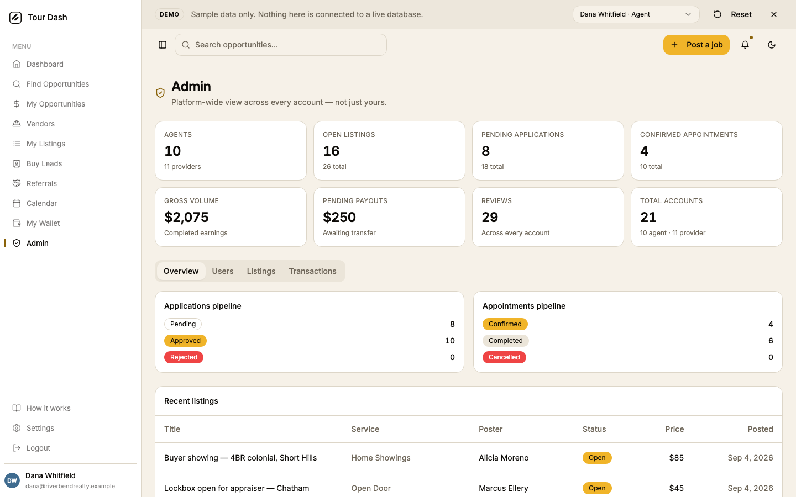Click the Poster column header
The image size is (796, 497).
pyautogui.click(x=491, y=429)
